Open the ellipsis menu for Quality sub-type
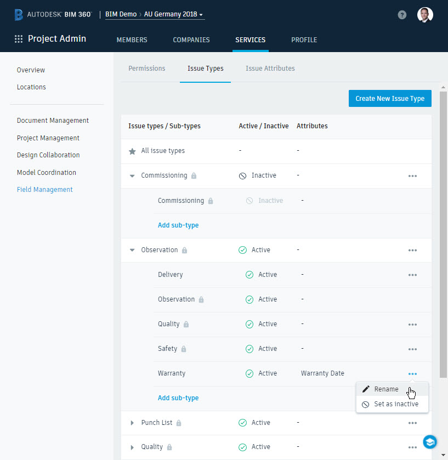Screen dimensions: 448x460 tap(412, 324)
